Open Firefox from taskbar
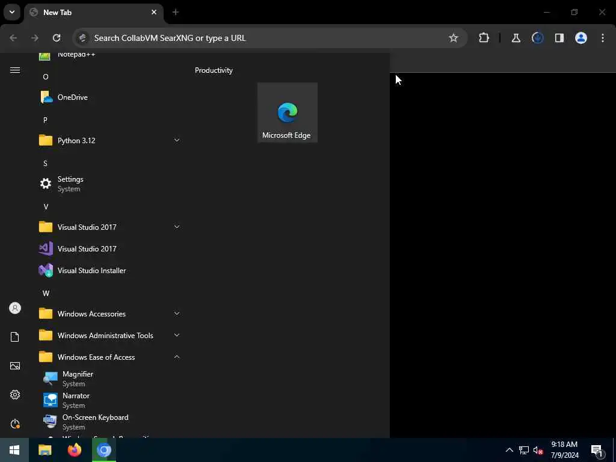616x462 pixels. coord(74,450)
